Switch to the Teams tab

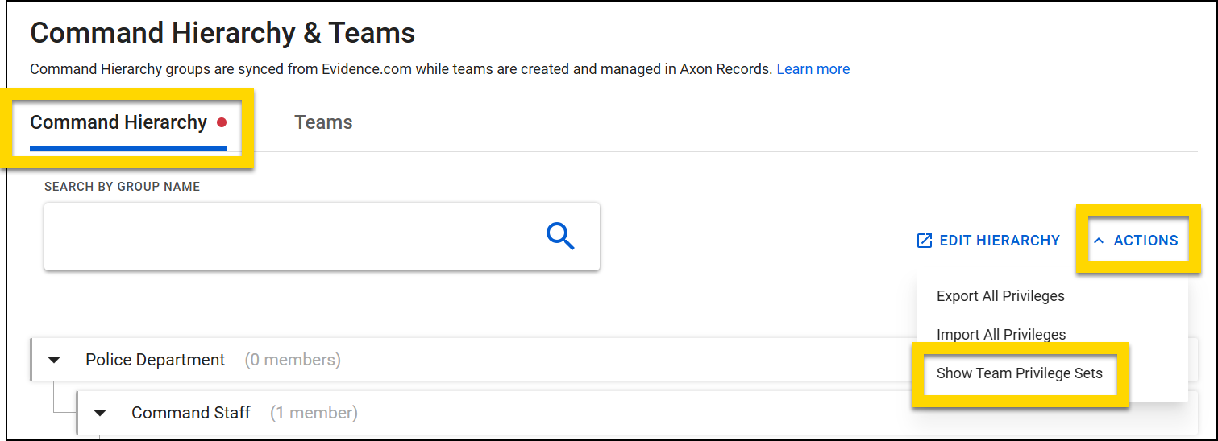[x=323, y=122]
